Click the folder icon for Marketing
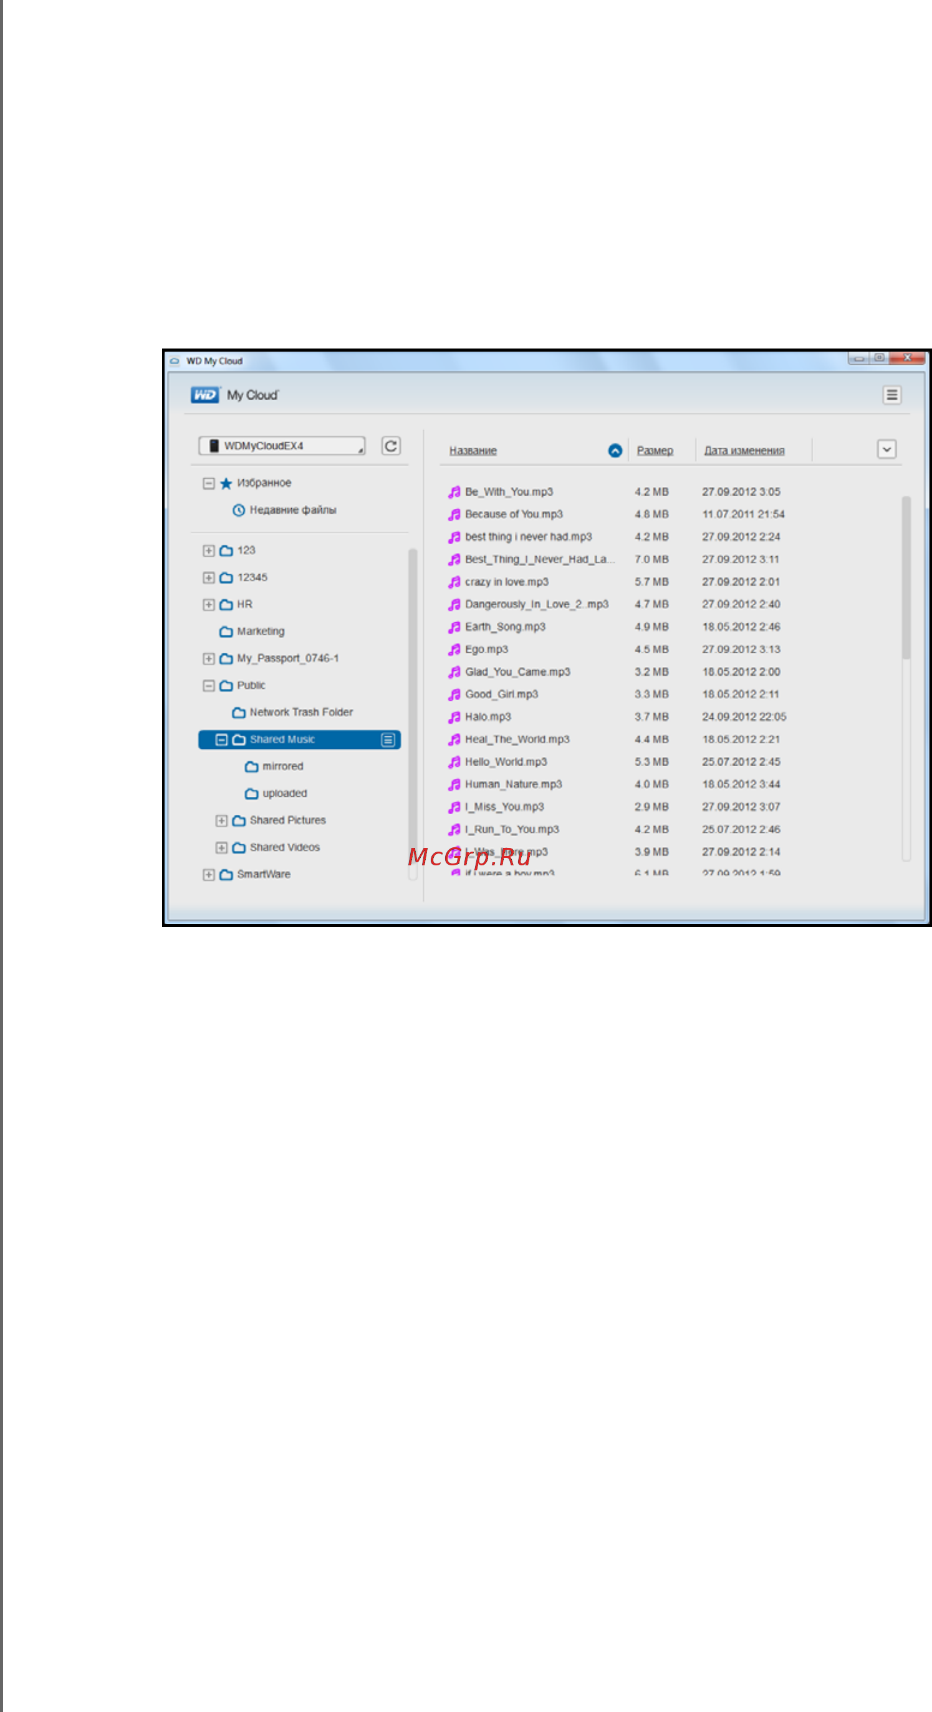This screenshot has width=932, height=1712. (x=226, y=632)
